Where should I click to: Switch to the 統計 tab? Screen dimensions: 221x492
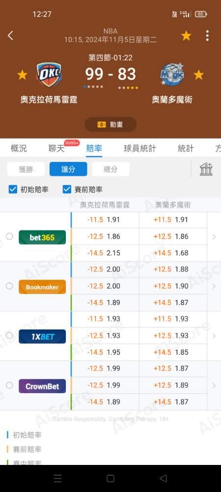point(186,148)
